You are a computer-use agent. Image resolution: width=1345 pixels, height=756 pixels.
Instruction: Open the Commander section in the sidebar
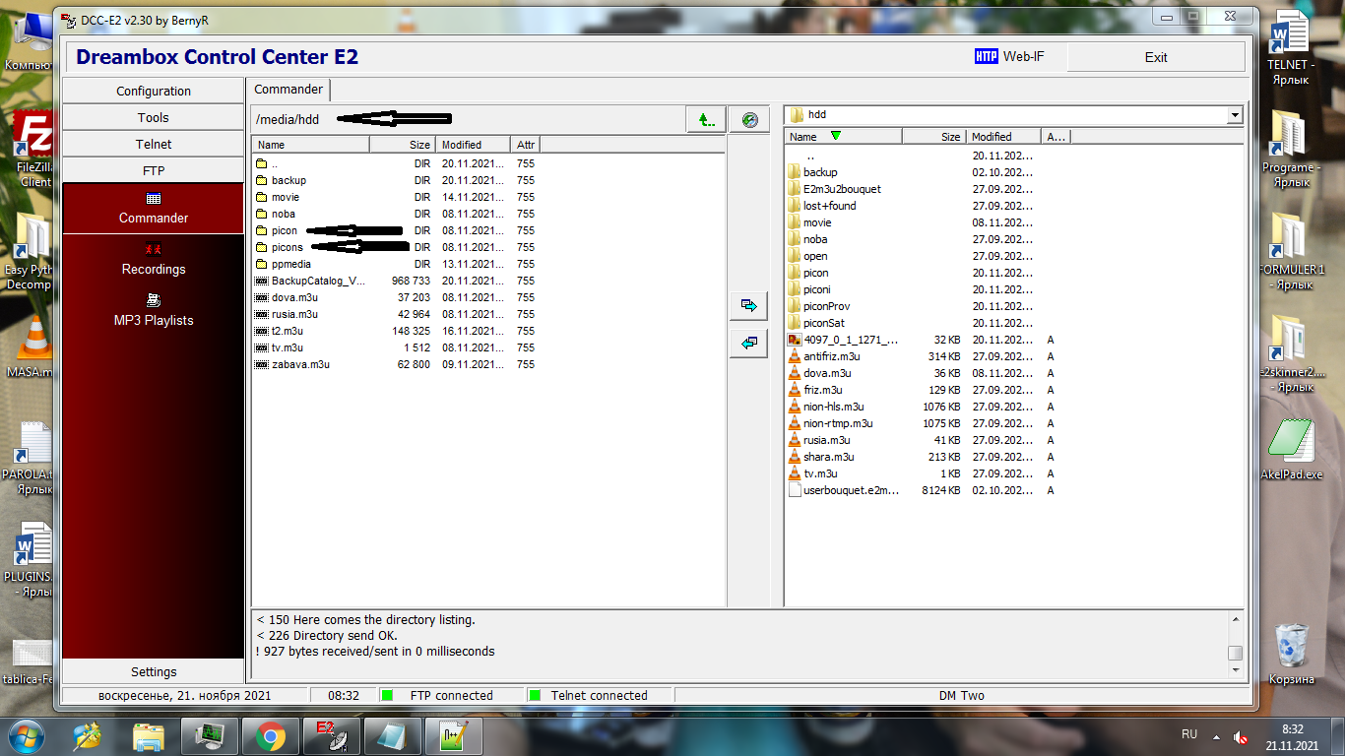point(153,208)
